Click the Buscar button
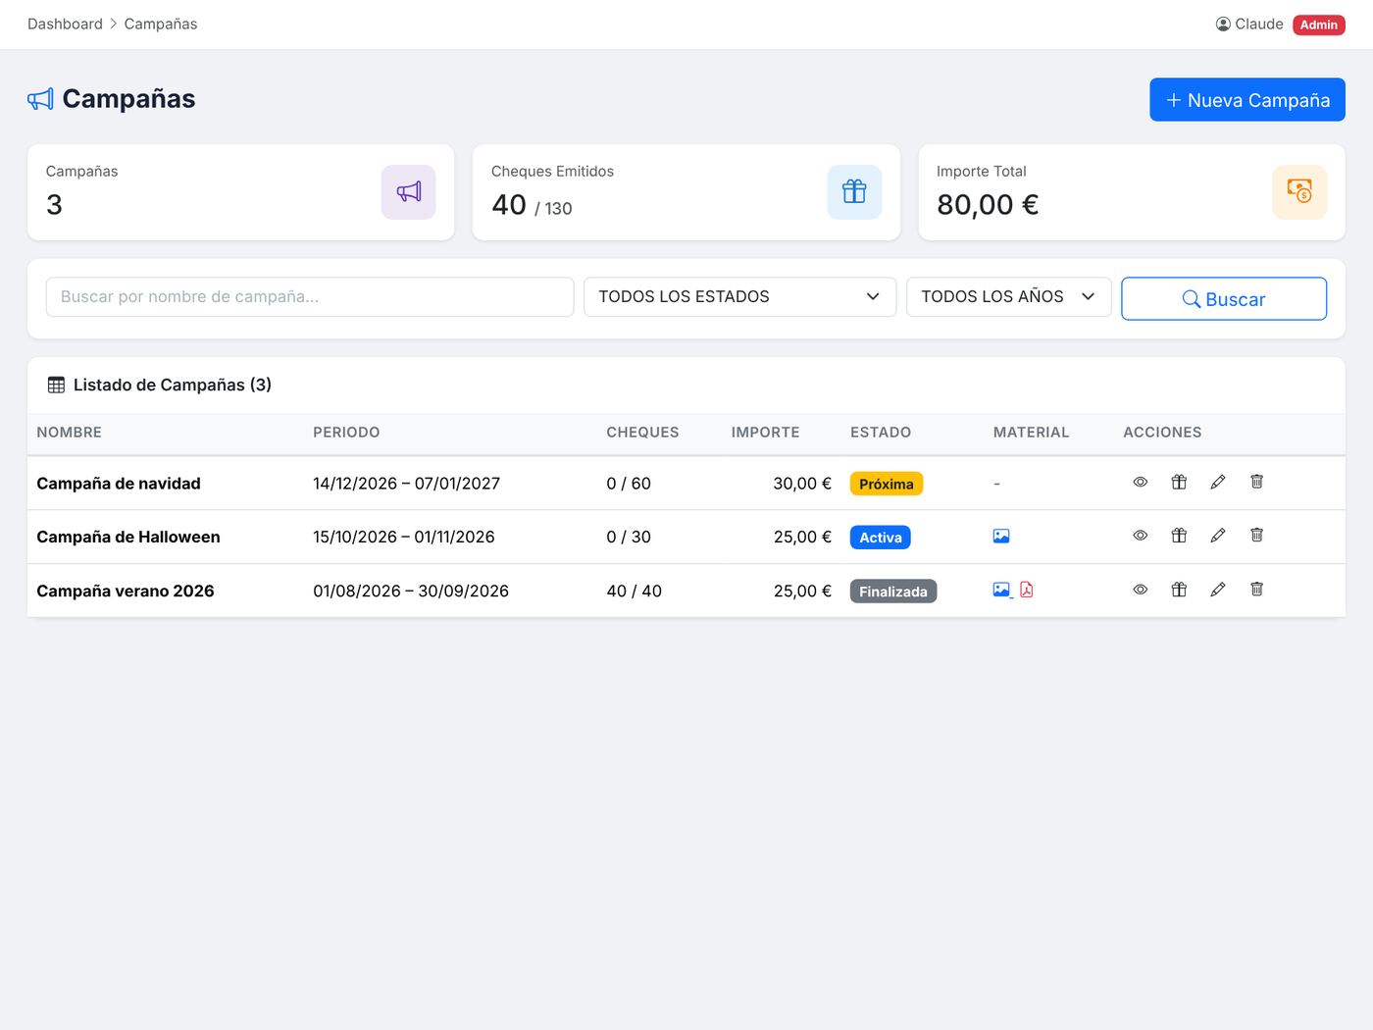1373x1030 pixels. (x=1224, y=299)
